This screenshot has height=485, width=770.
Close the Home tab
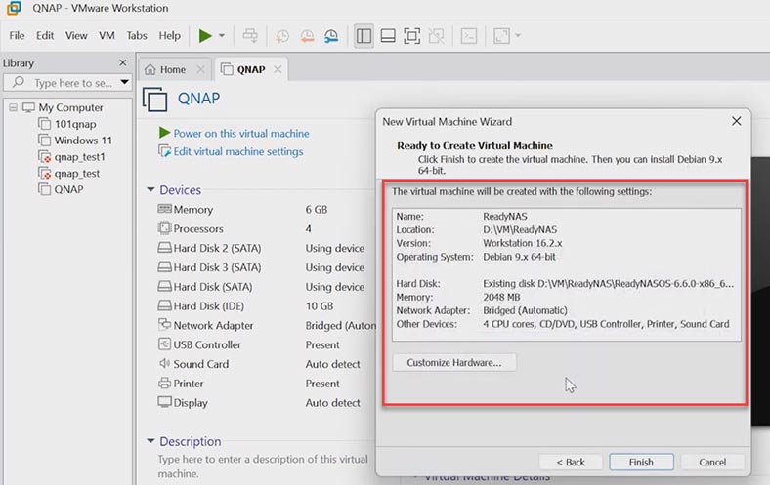coord(200,69)
